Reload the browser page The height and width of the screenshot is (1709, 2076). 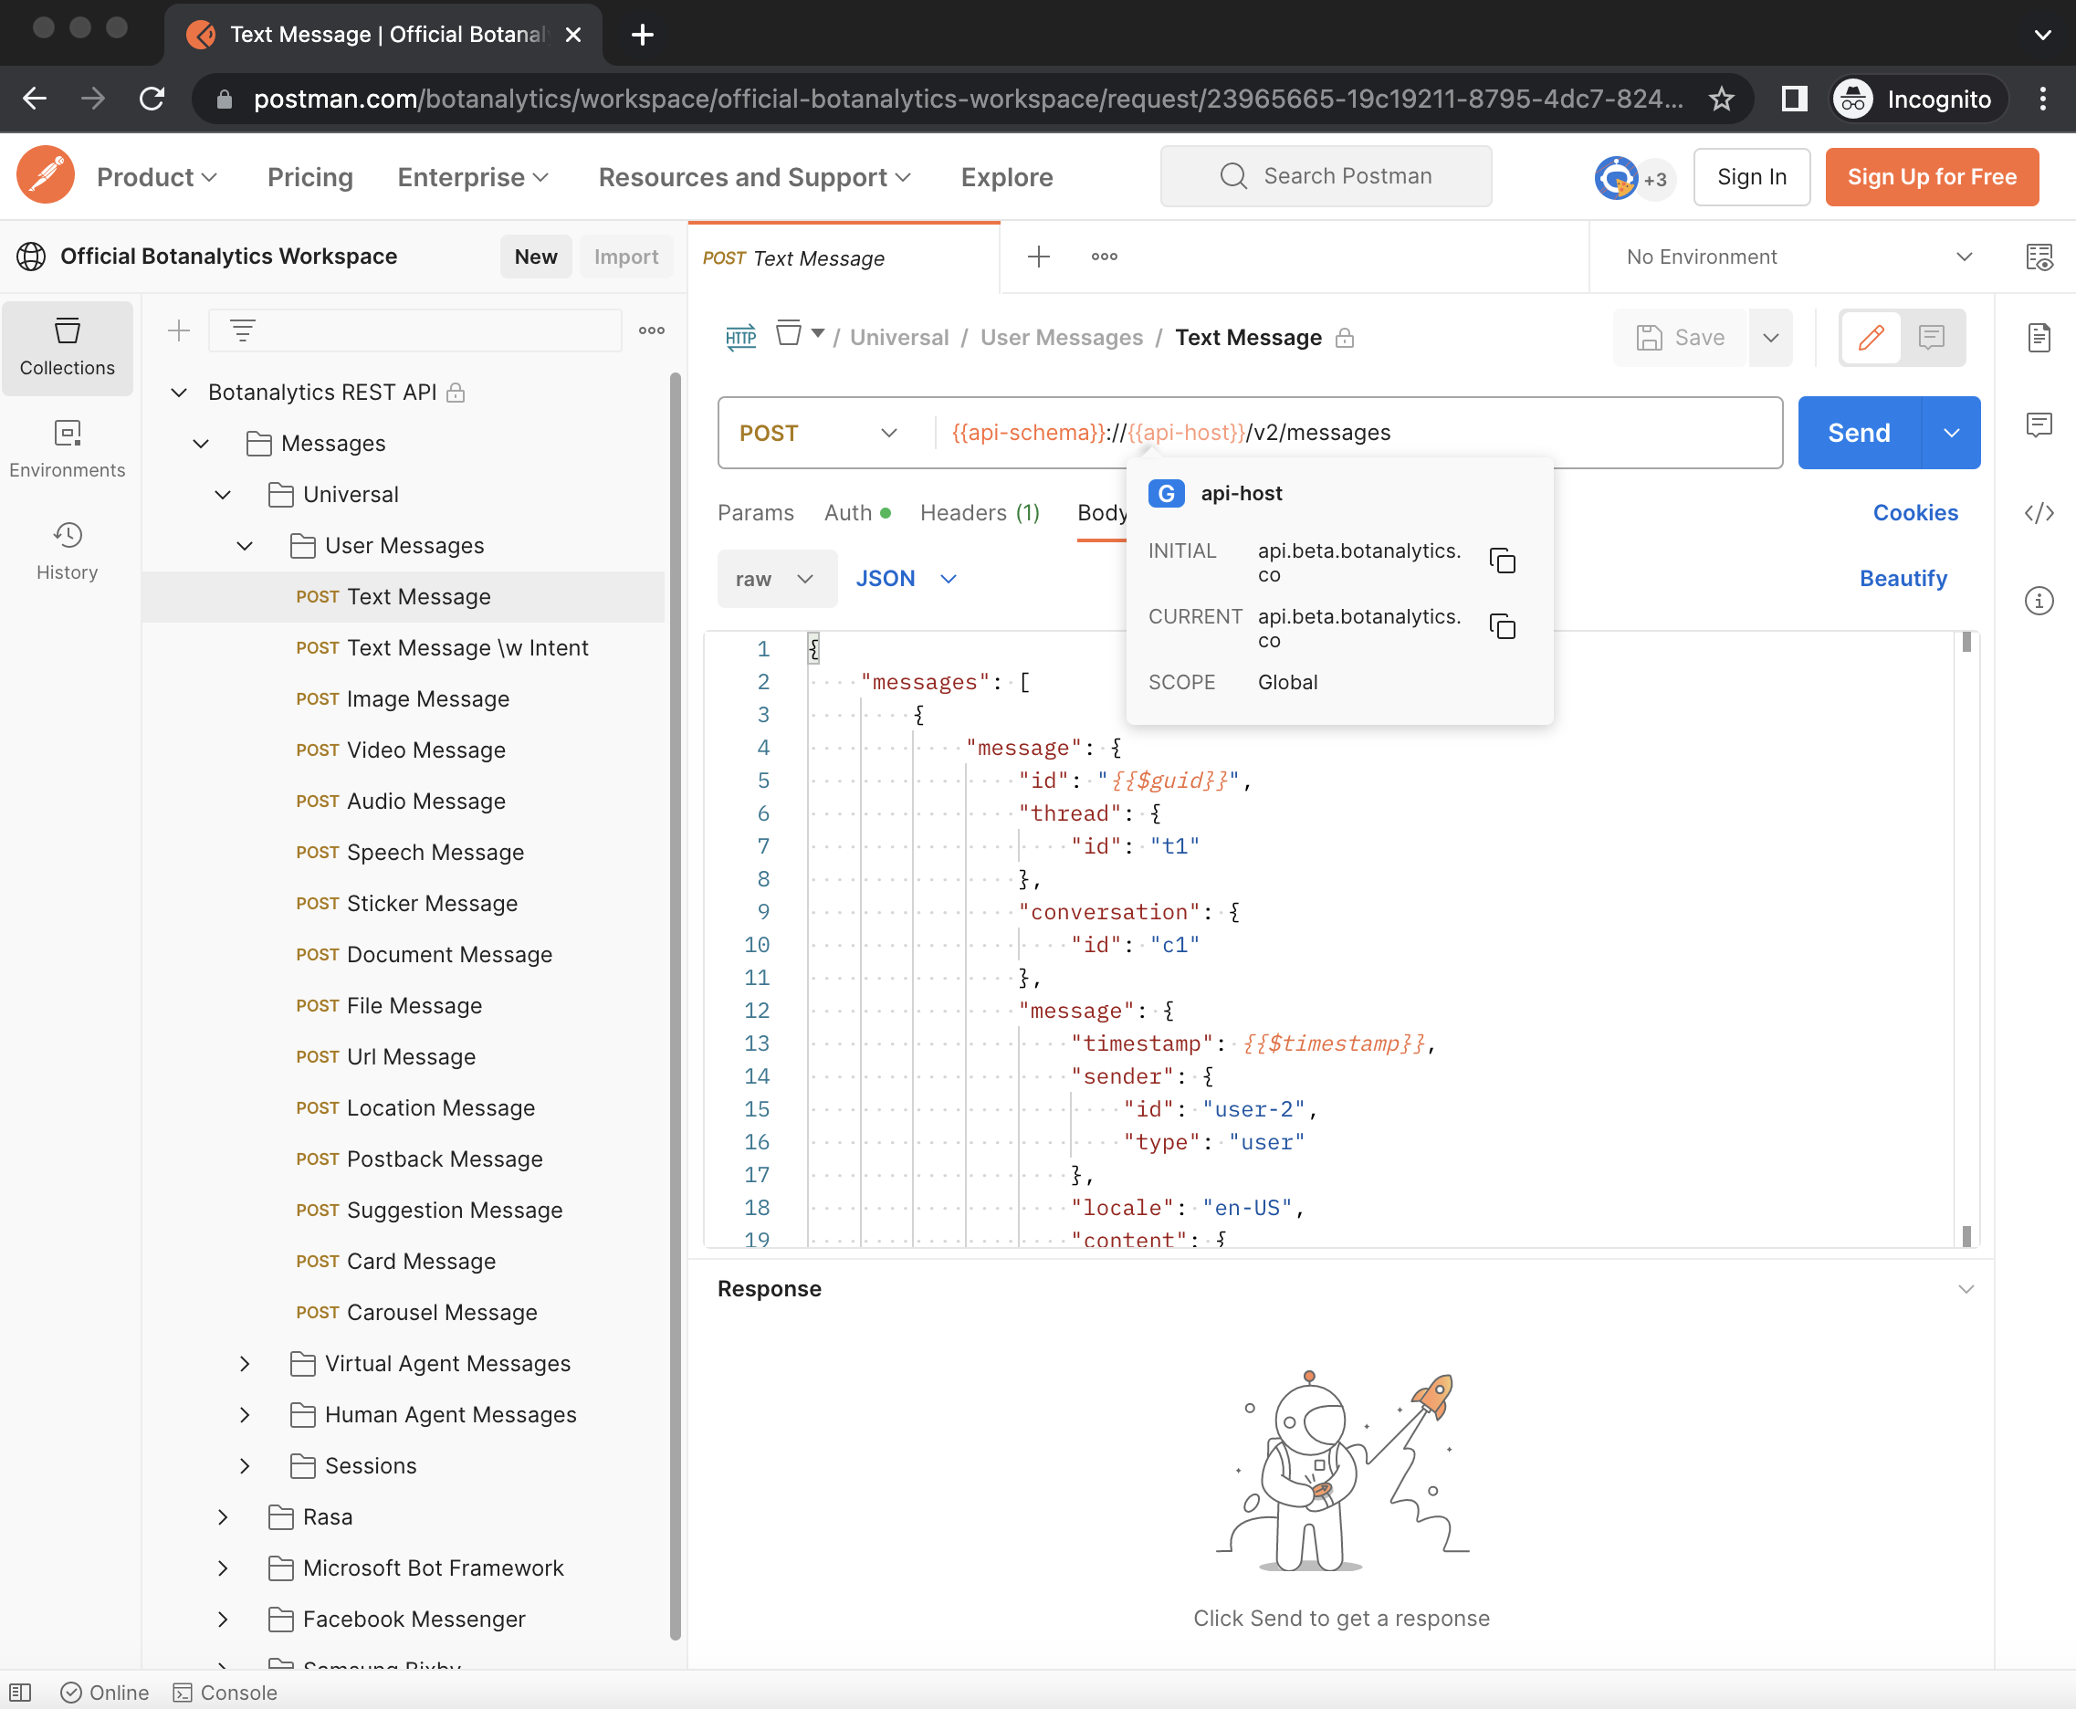pyautogui.click(x=152, y=99)
